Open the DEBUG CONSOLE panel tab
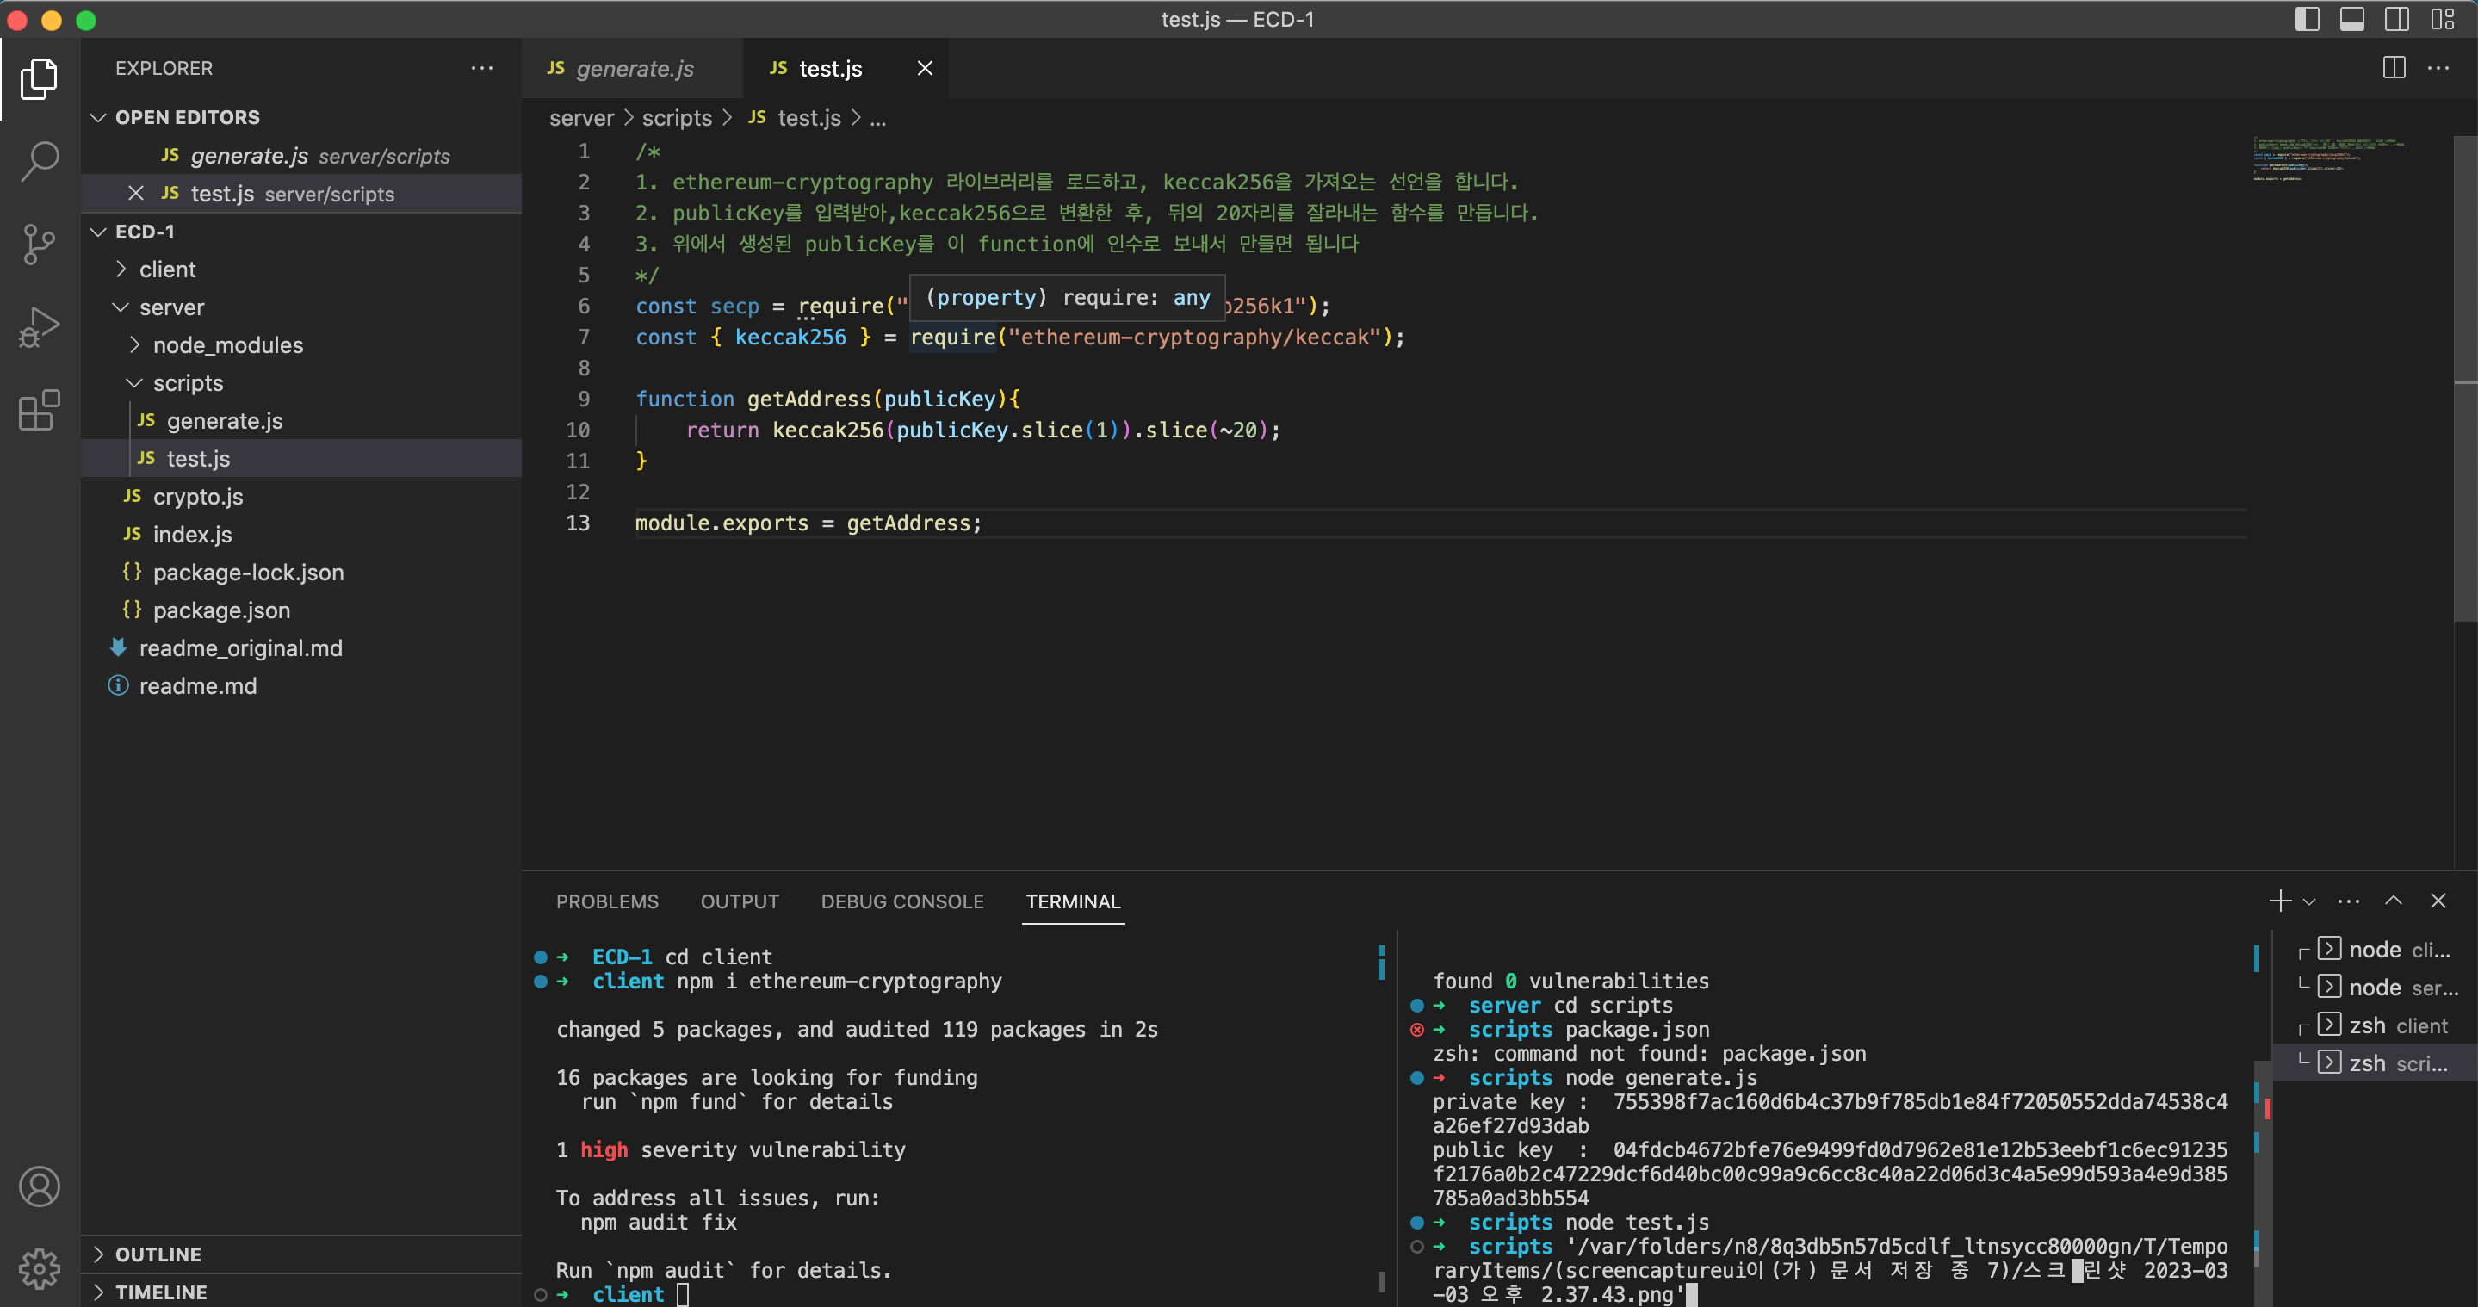2478x1307 pixels. 901,901
